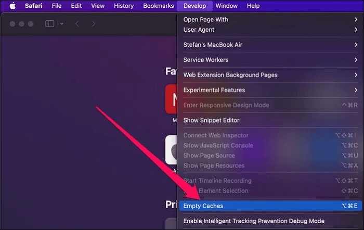Go back with the back arrow

[x=77, y=24]
